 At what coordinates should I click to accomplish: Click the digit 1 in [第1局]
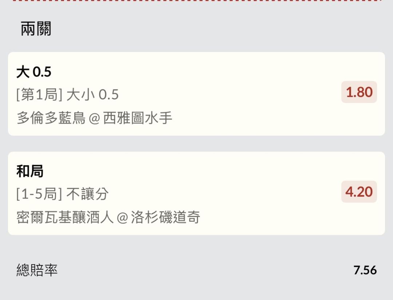[40, 95]
